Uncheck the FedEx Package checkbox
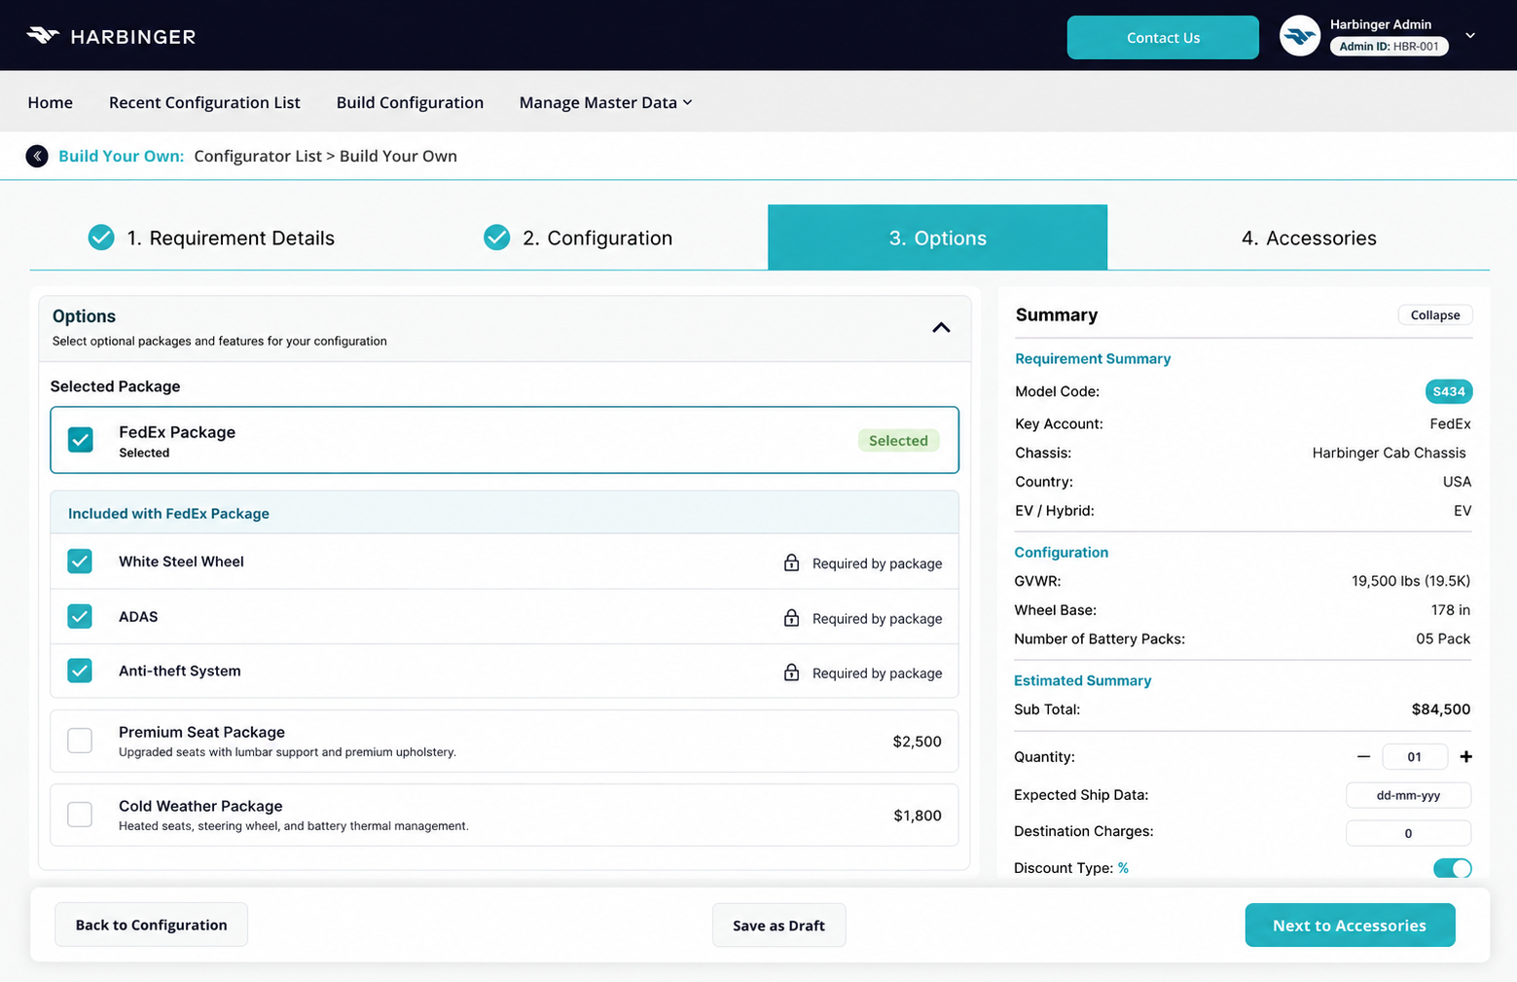 (81, 440)
